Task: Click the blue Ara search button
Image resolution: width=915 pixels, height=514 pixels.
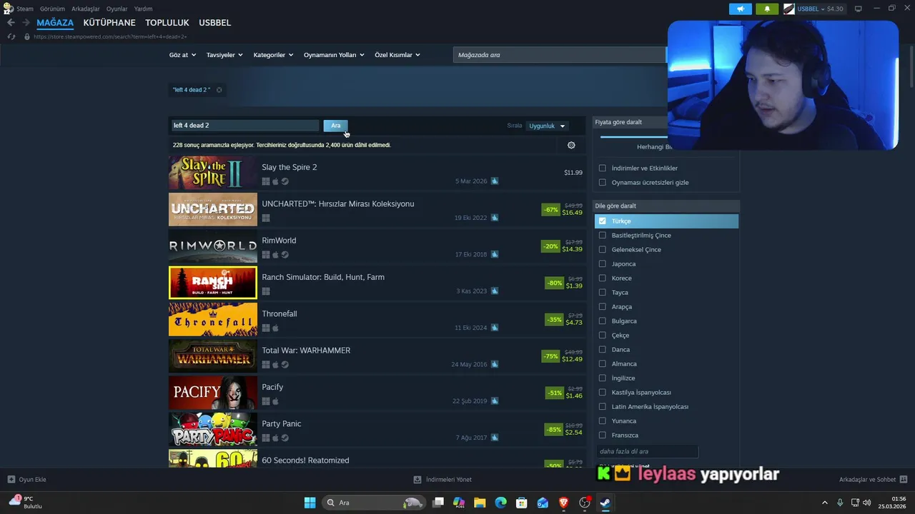Action: pos(335,126)
